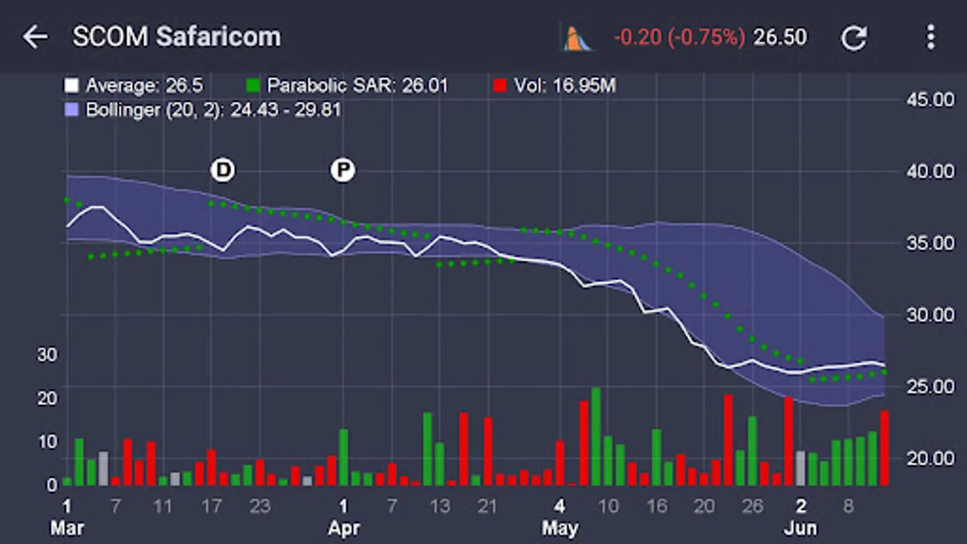Viewport: 967px width, 544px height.
Task: Click the '16' date label in May
Action: coord(656,506)
